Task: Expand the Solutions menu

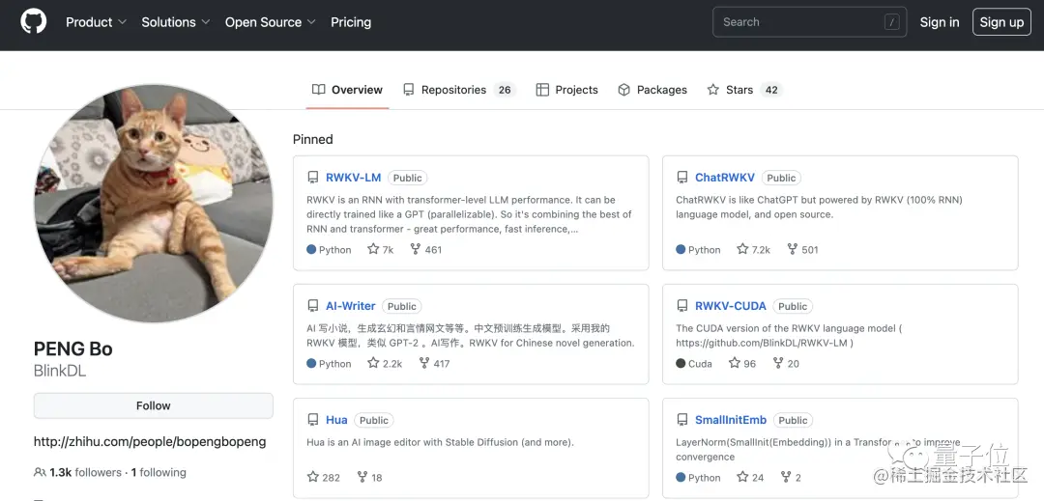Action: pyautogui.click(x=176, y=22)
